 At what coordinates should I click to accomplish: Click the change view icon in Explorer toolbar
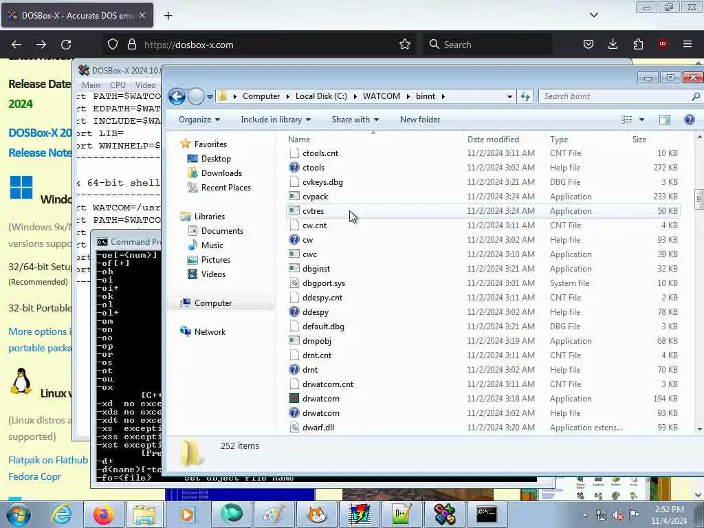627,120
